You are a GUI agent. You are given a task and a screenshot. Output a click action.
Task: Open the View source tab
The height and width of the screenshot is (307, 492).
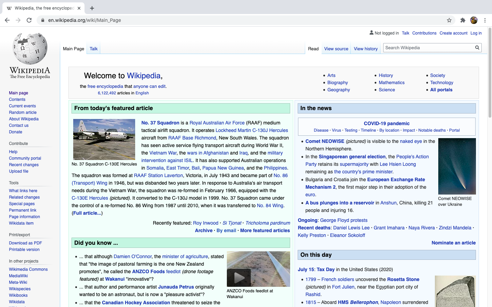[336, 49]
